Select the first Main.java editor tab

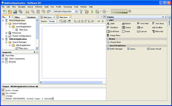pyautogui.click(x=47, y=17)
